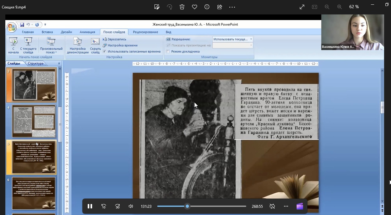
Task: Click the volume speaker icon
Action: (x=131, y=206)
